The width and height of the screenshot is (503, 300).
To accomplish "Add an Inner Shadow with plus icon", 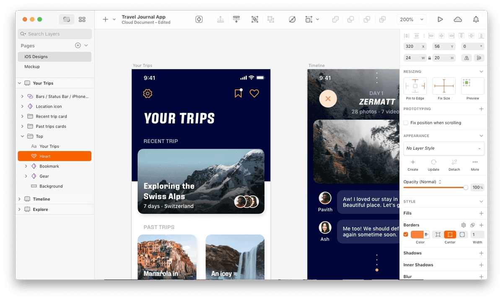I will [481, 265].
